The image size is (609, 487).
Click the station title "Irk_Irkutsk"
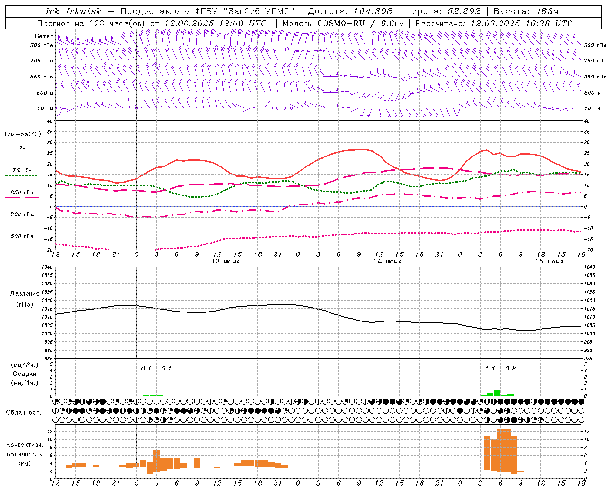coord(73,11)
